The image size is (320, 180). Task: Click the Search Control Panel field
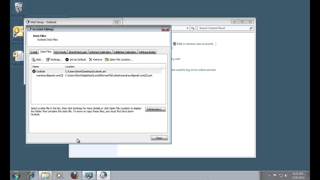point(223,28)
